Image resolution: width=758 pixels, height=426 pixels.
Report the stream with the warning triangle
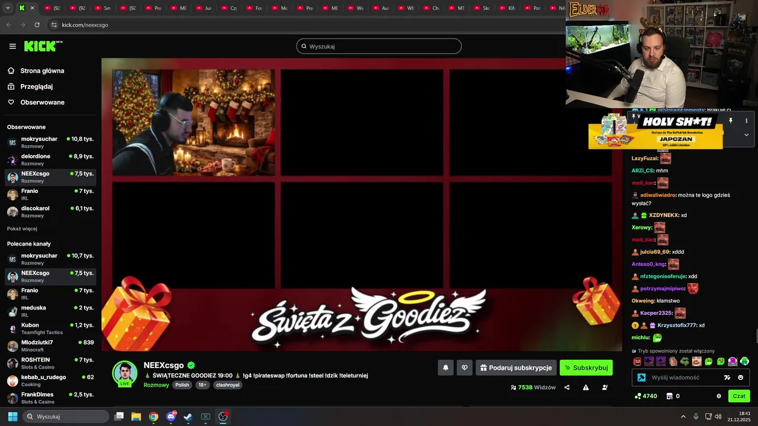[x=586, y=388]
